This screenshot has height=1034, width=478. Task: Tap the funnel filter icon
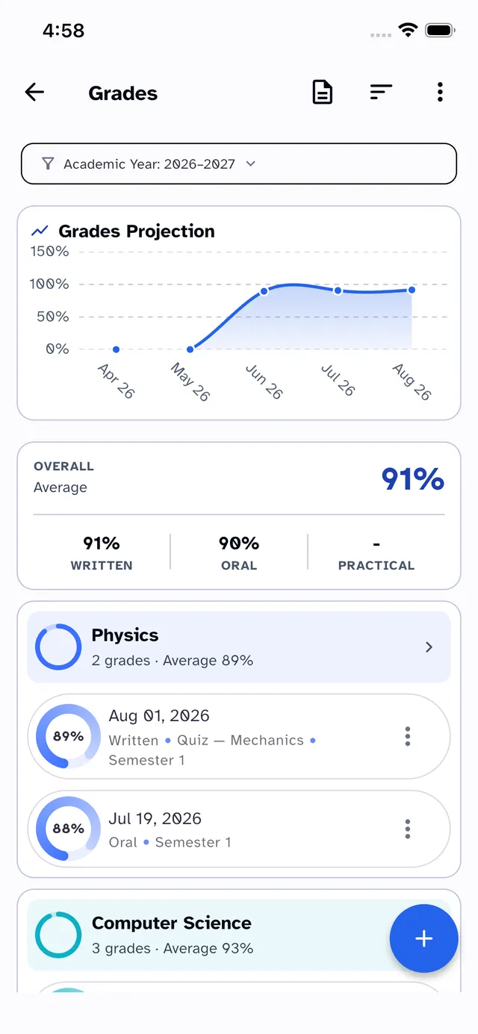(x=48, y=163)
